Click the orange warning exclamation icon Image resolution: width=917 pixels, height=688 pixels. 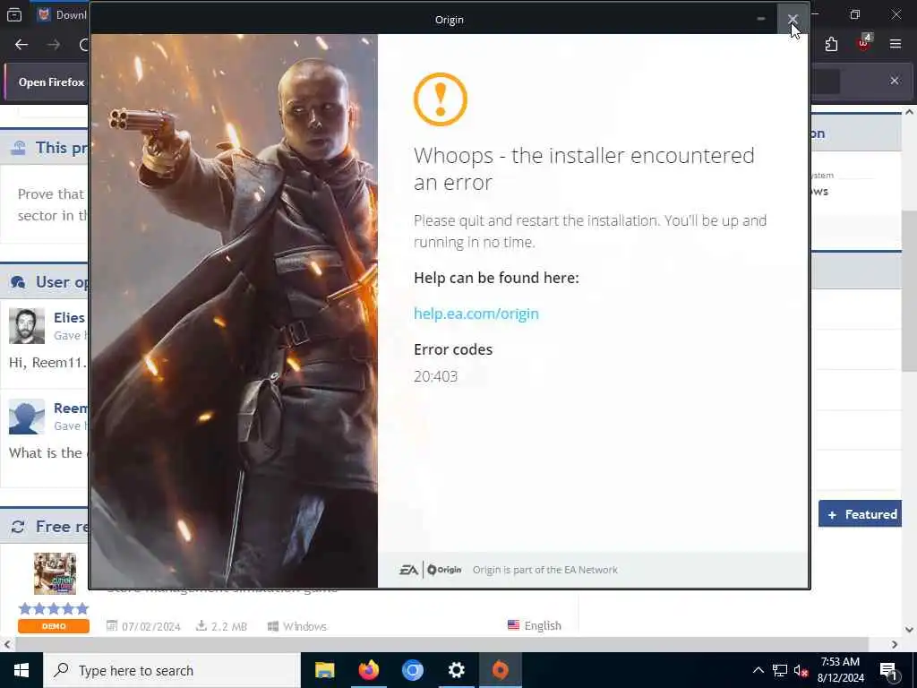(441, 99)
